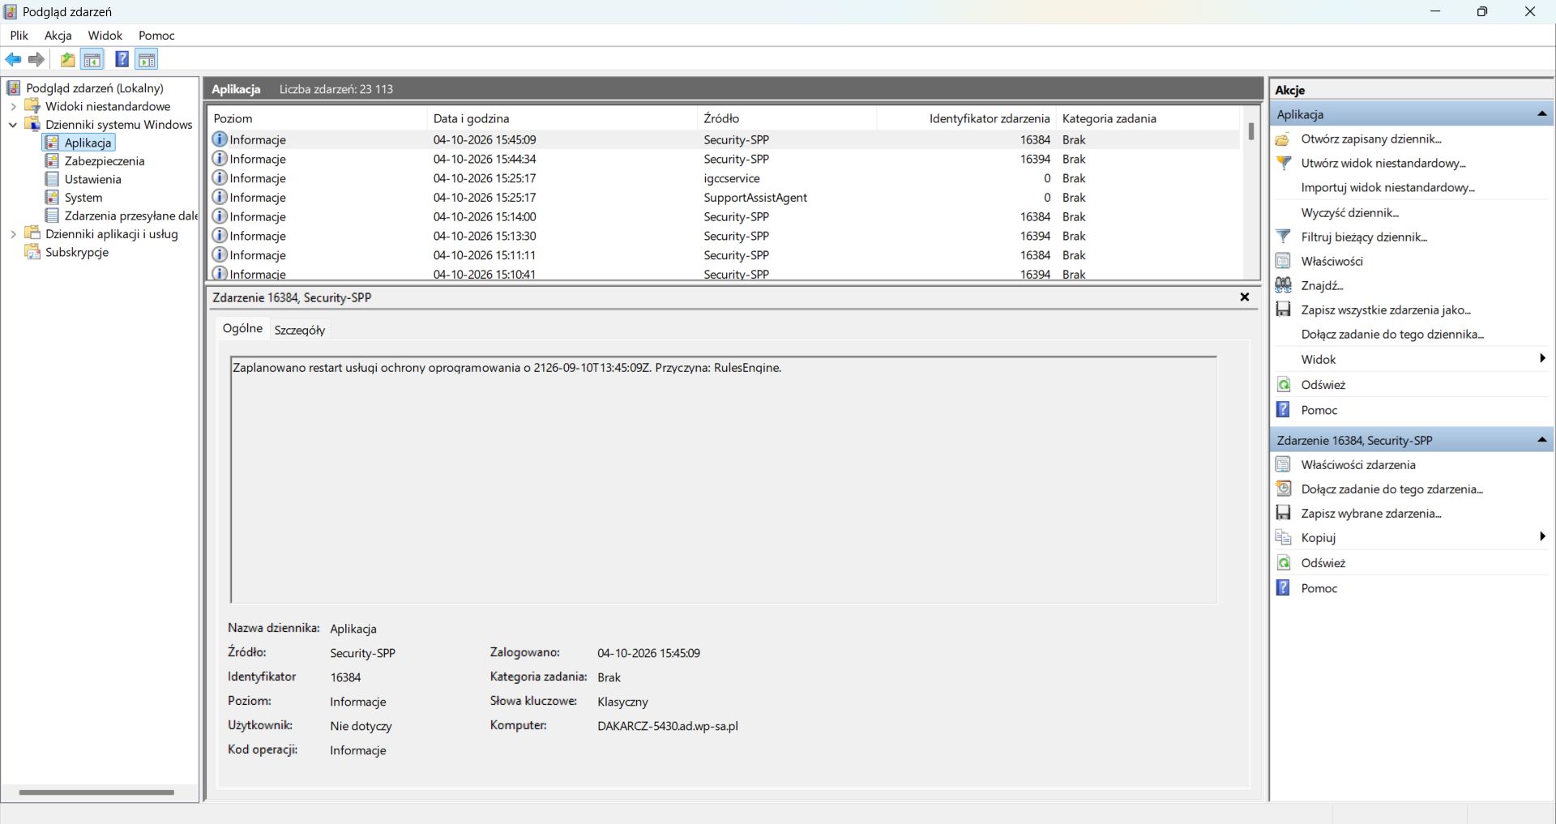Select the Ogólne tab

(242, 328)
